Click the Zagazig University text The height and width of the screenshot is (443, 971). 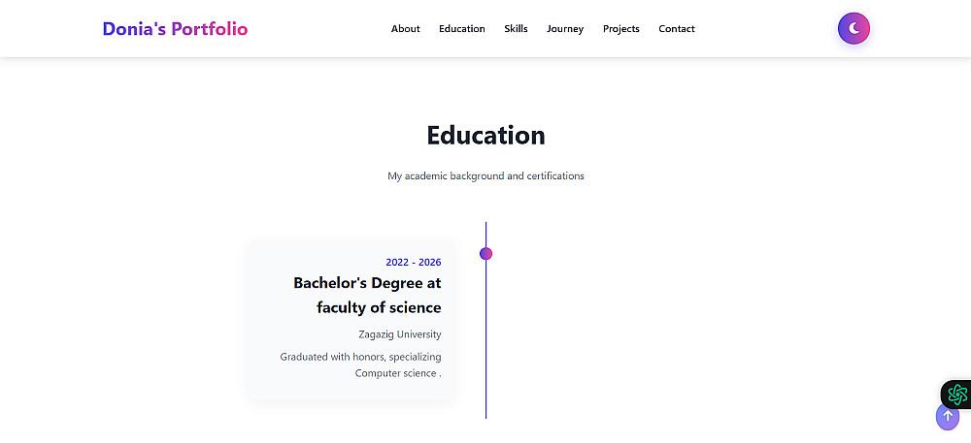coord(399,334)
